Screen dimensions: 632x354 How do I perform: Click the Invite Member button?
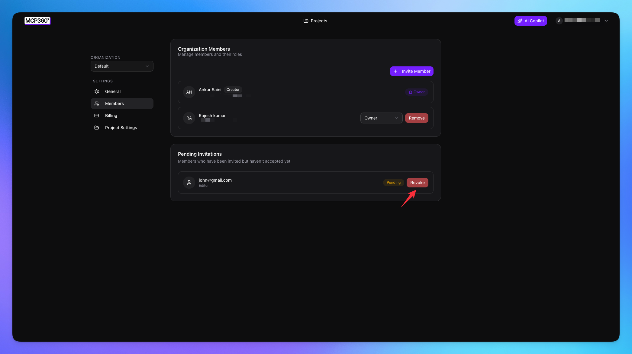pos(411,71)
